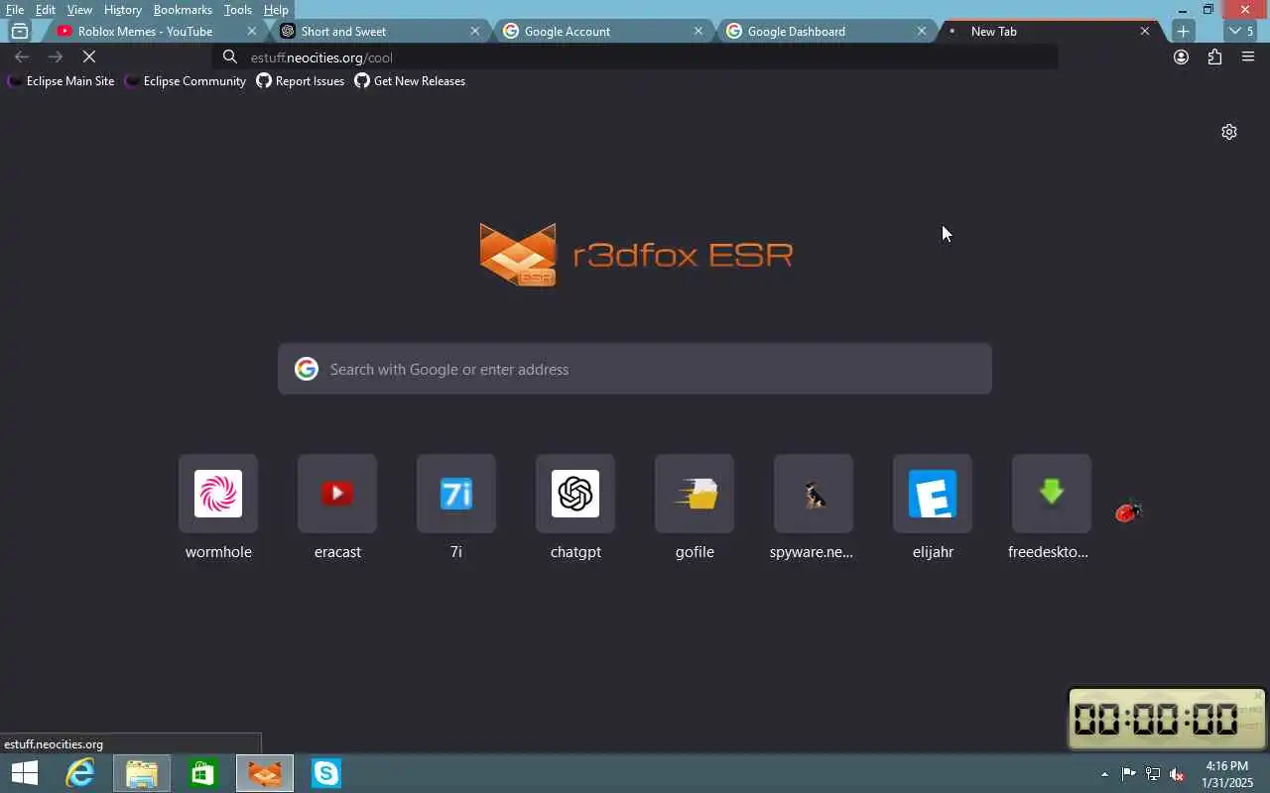Show hidden system tray icons arrow

pyautogui.click(x=1104, y=774)
